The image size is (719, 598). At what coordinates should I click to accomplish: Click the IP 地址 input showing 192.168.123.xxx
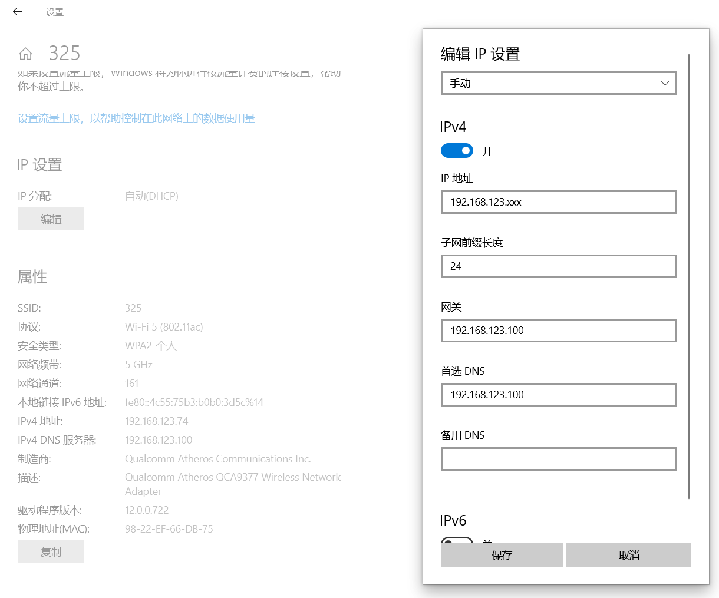[x=558, y=202]
